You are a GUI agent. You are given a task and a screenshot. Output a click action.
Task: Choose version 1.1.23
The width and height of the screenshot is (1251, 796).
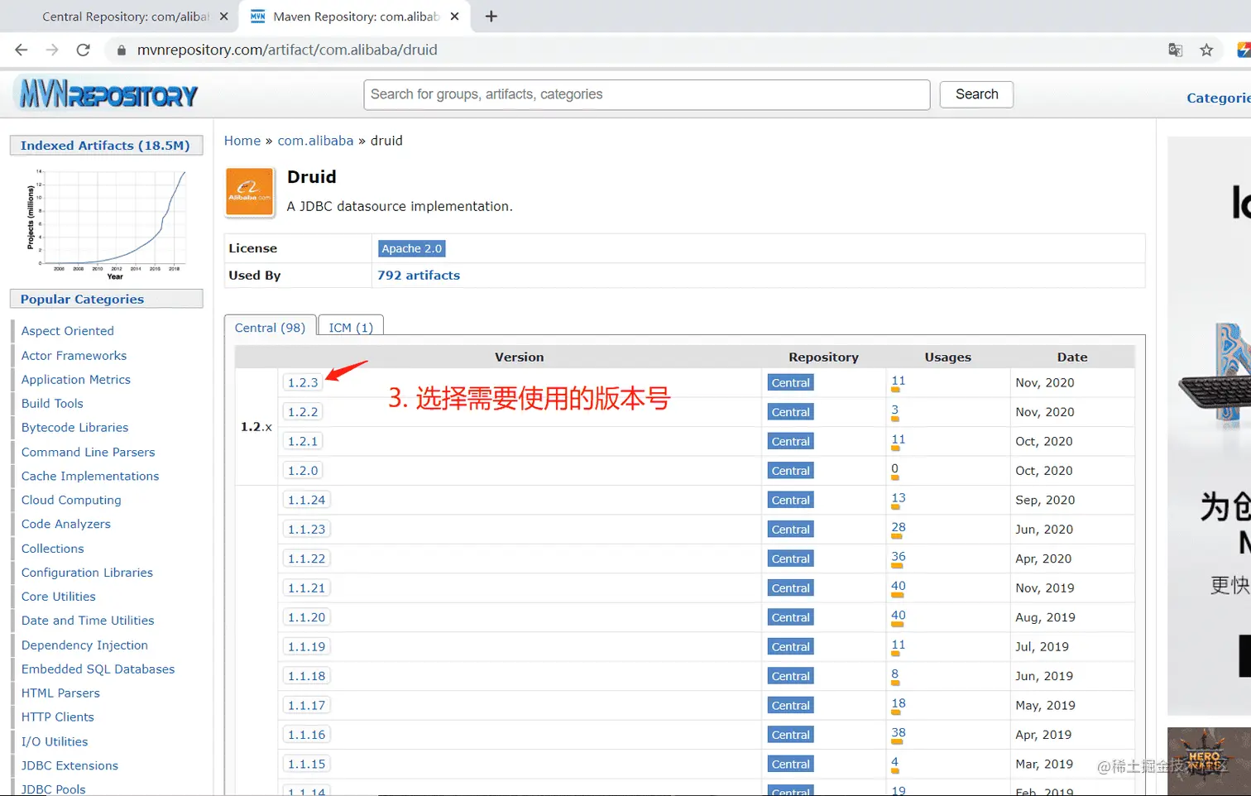click(306, 530)
